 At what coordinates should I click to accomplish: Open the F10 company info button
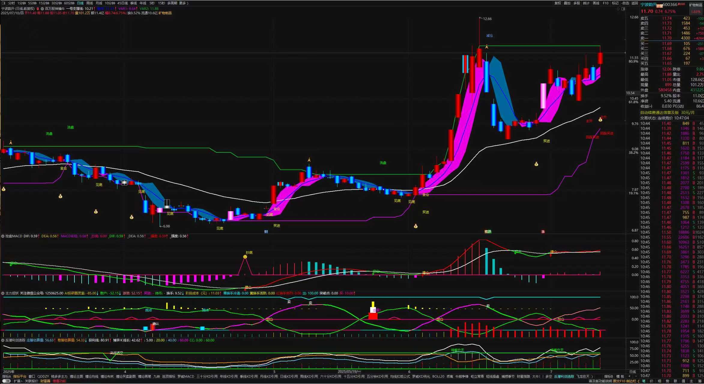click(606, 3)
